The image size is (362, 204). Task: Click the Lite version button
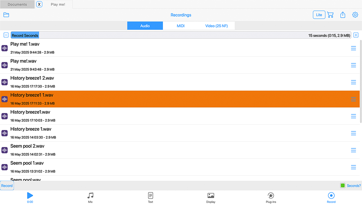pyautogui.click(x=319, y=15)
